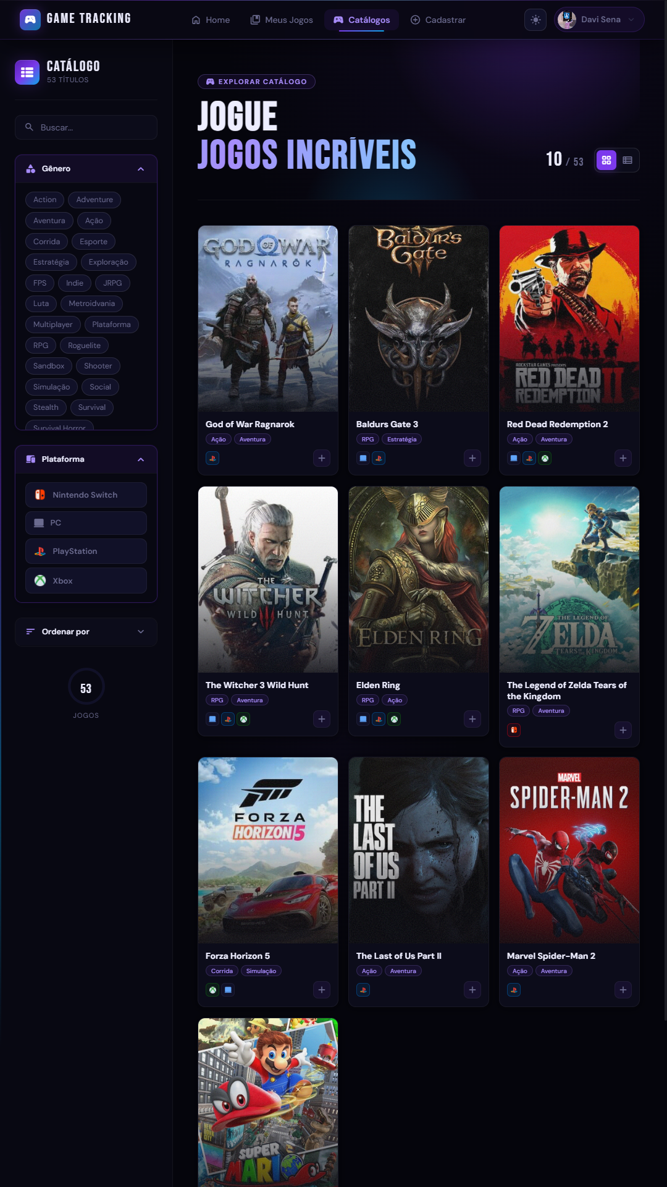Filter by the Action genre chip
This screenshot has width=667, height=1187.
(x=45, y=200)
